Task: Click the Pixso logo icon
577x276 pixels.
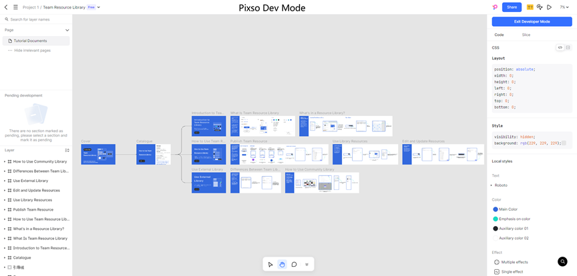Action: click(x=495, y=7)
